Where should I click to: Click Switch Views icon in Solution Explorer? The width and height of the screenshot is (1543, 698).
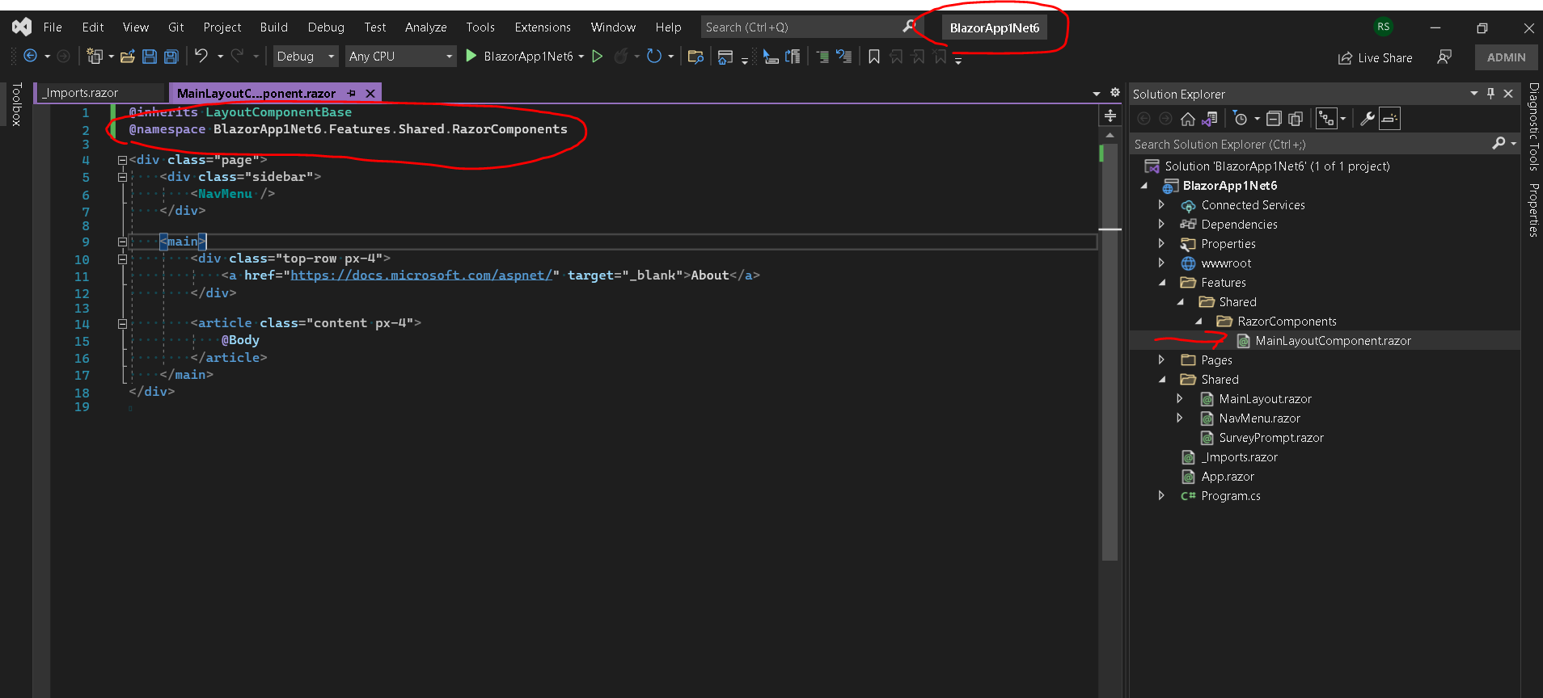(x=1209, y=119)
